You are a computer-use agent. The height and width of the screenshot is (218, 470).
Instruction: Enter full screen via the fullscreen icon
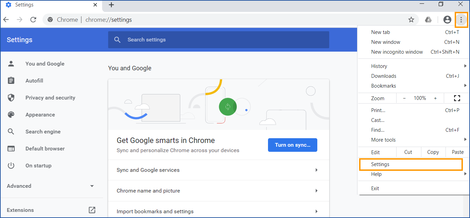[x=457, y=98]
